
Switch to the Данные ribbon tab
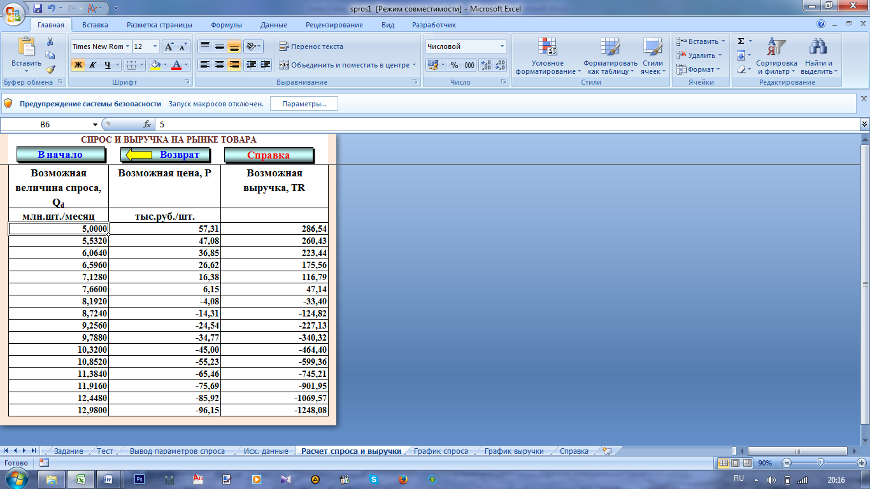(x=274, y=25)
